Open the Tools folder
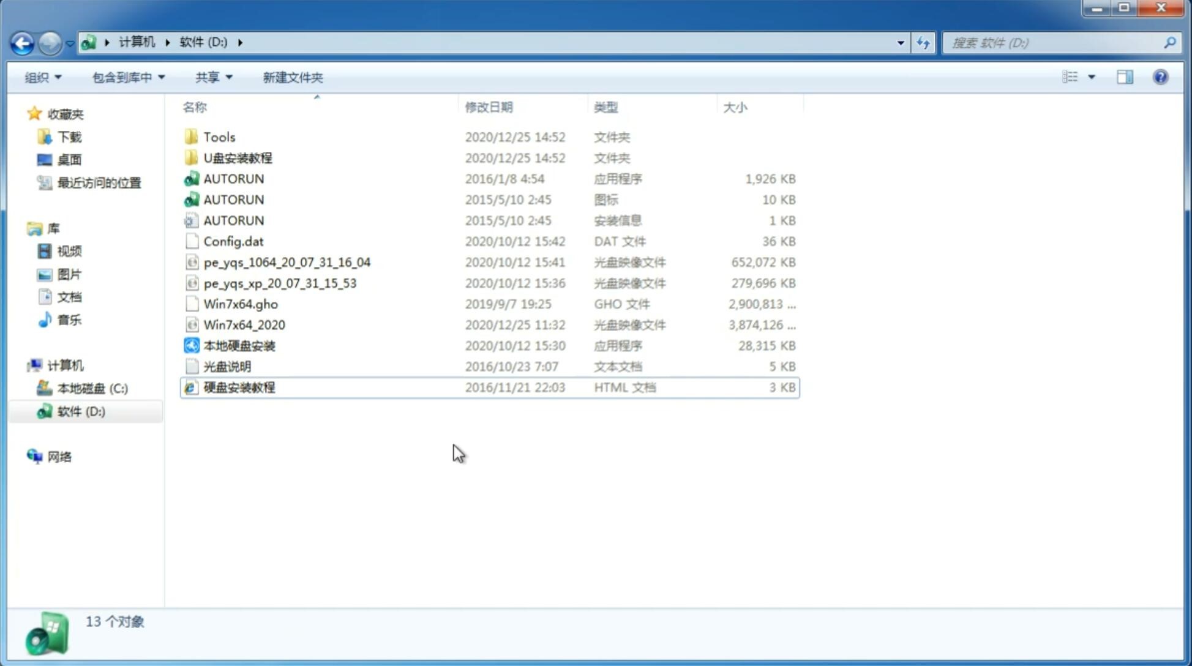 point(219,137)
